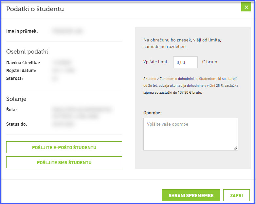Click the Šolanje section heading
Image resolution: width=256 pixels, height=204 pixels.
pos(16,99)
